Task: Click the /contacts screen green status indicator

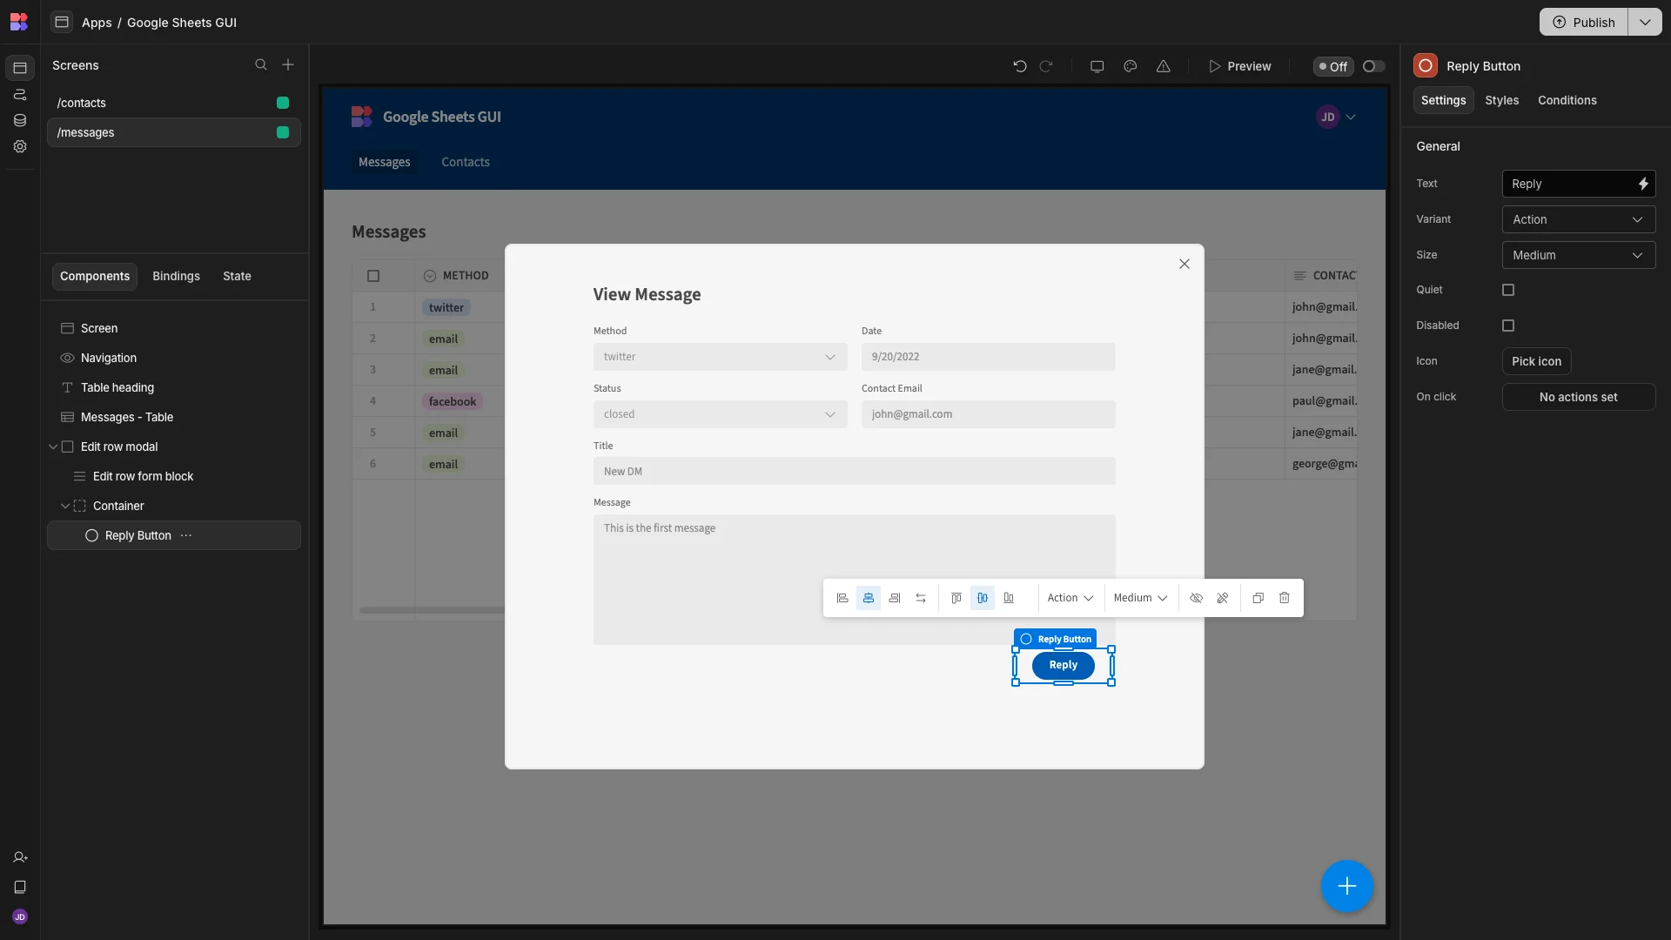Action: [283, 103]
